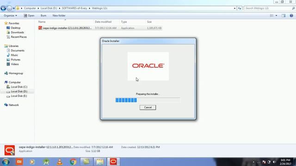The height and width of the screenshot is (166, 296).
Task: Change the view mode icon
Action: point(271,16)
